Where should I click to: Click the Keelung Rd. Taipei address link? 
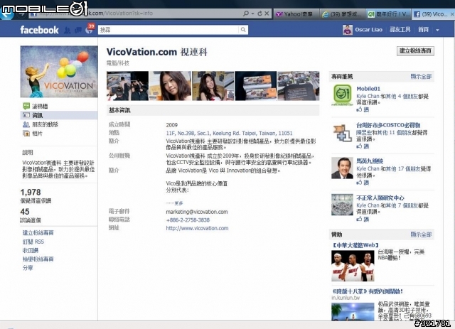pos(229,133)
